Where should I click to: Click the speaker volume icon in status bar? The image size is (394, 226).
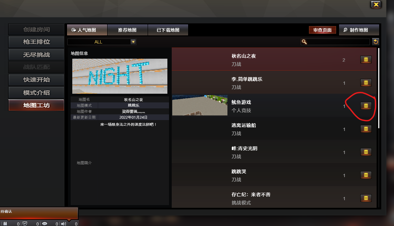coord(63,224)
